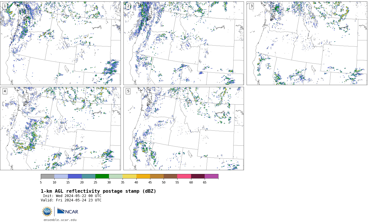Select the yellow 35-40 dBZ swatch
This screenshot has width=370, height=223.
point(129,176)
